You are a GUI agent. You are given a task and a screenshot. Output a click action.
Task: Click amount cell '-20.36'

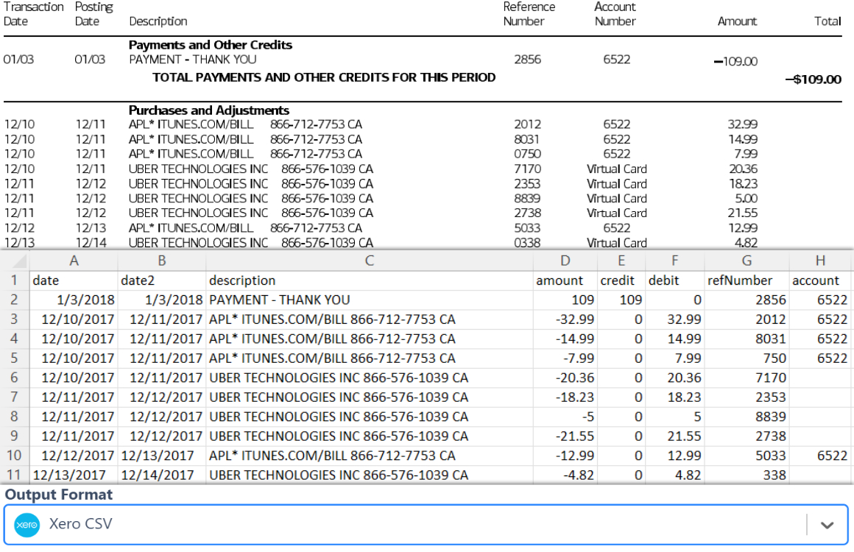tap(565, 378)
